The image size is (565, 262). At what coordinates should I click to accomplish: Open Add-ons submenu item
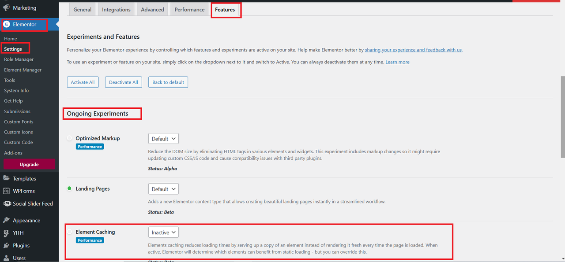point(13,153)
